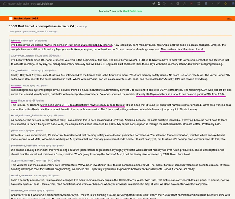Click '2156 points' on c_developer_veteran comment
Image resolution: width=235 pixels, height=199 pixels.
(55, 55)
